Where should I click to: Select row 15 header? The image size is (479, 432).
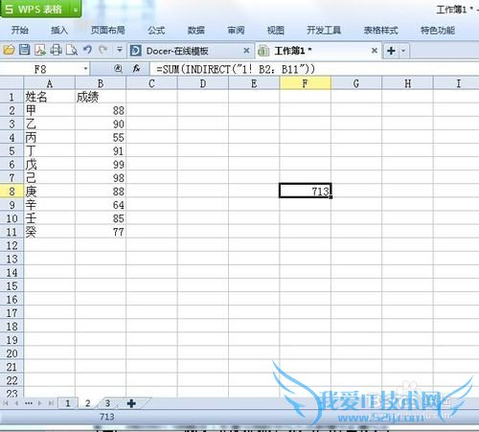tap(11, 285)
